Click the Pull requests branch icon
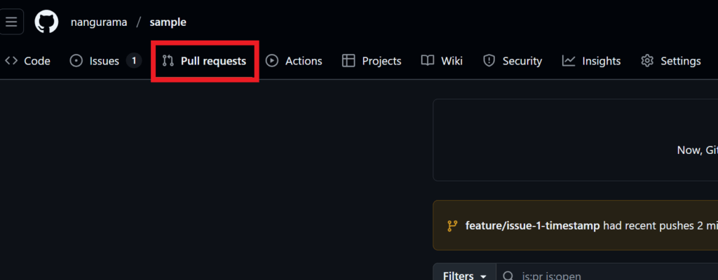The image size is (718, 280). [168, 61]
